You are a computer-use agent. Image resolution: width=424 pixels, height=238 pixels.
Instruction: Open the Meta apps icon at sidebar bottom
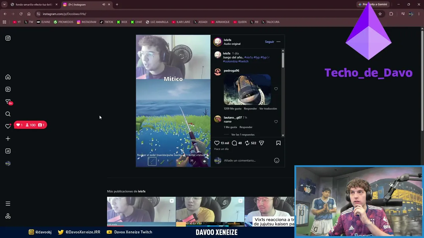[8, 216]
